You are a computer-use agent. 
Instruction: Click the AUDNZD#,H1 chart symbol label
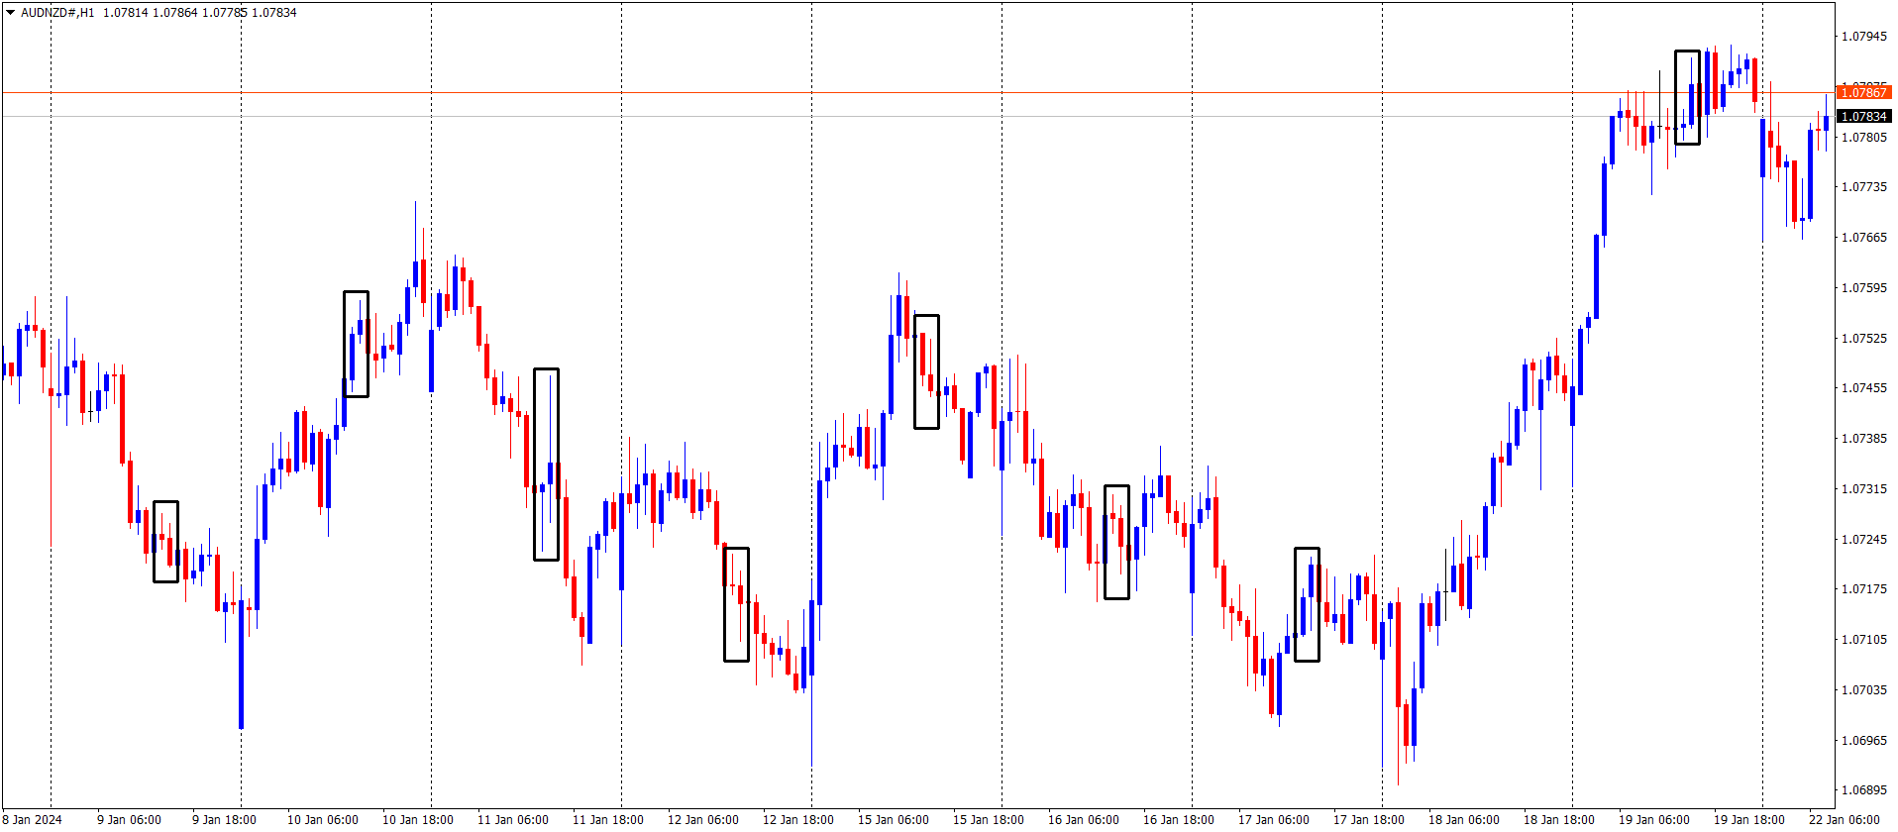[x=57, y=13]
